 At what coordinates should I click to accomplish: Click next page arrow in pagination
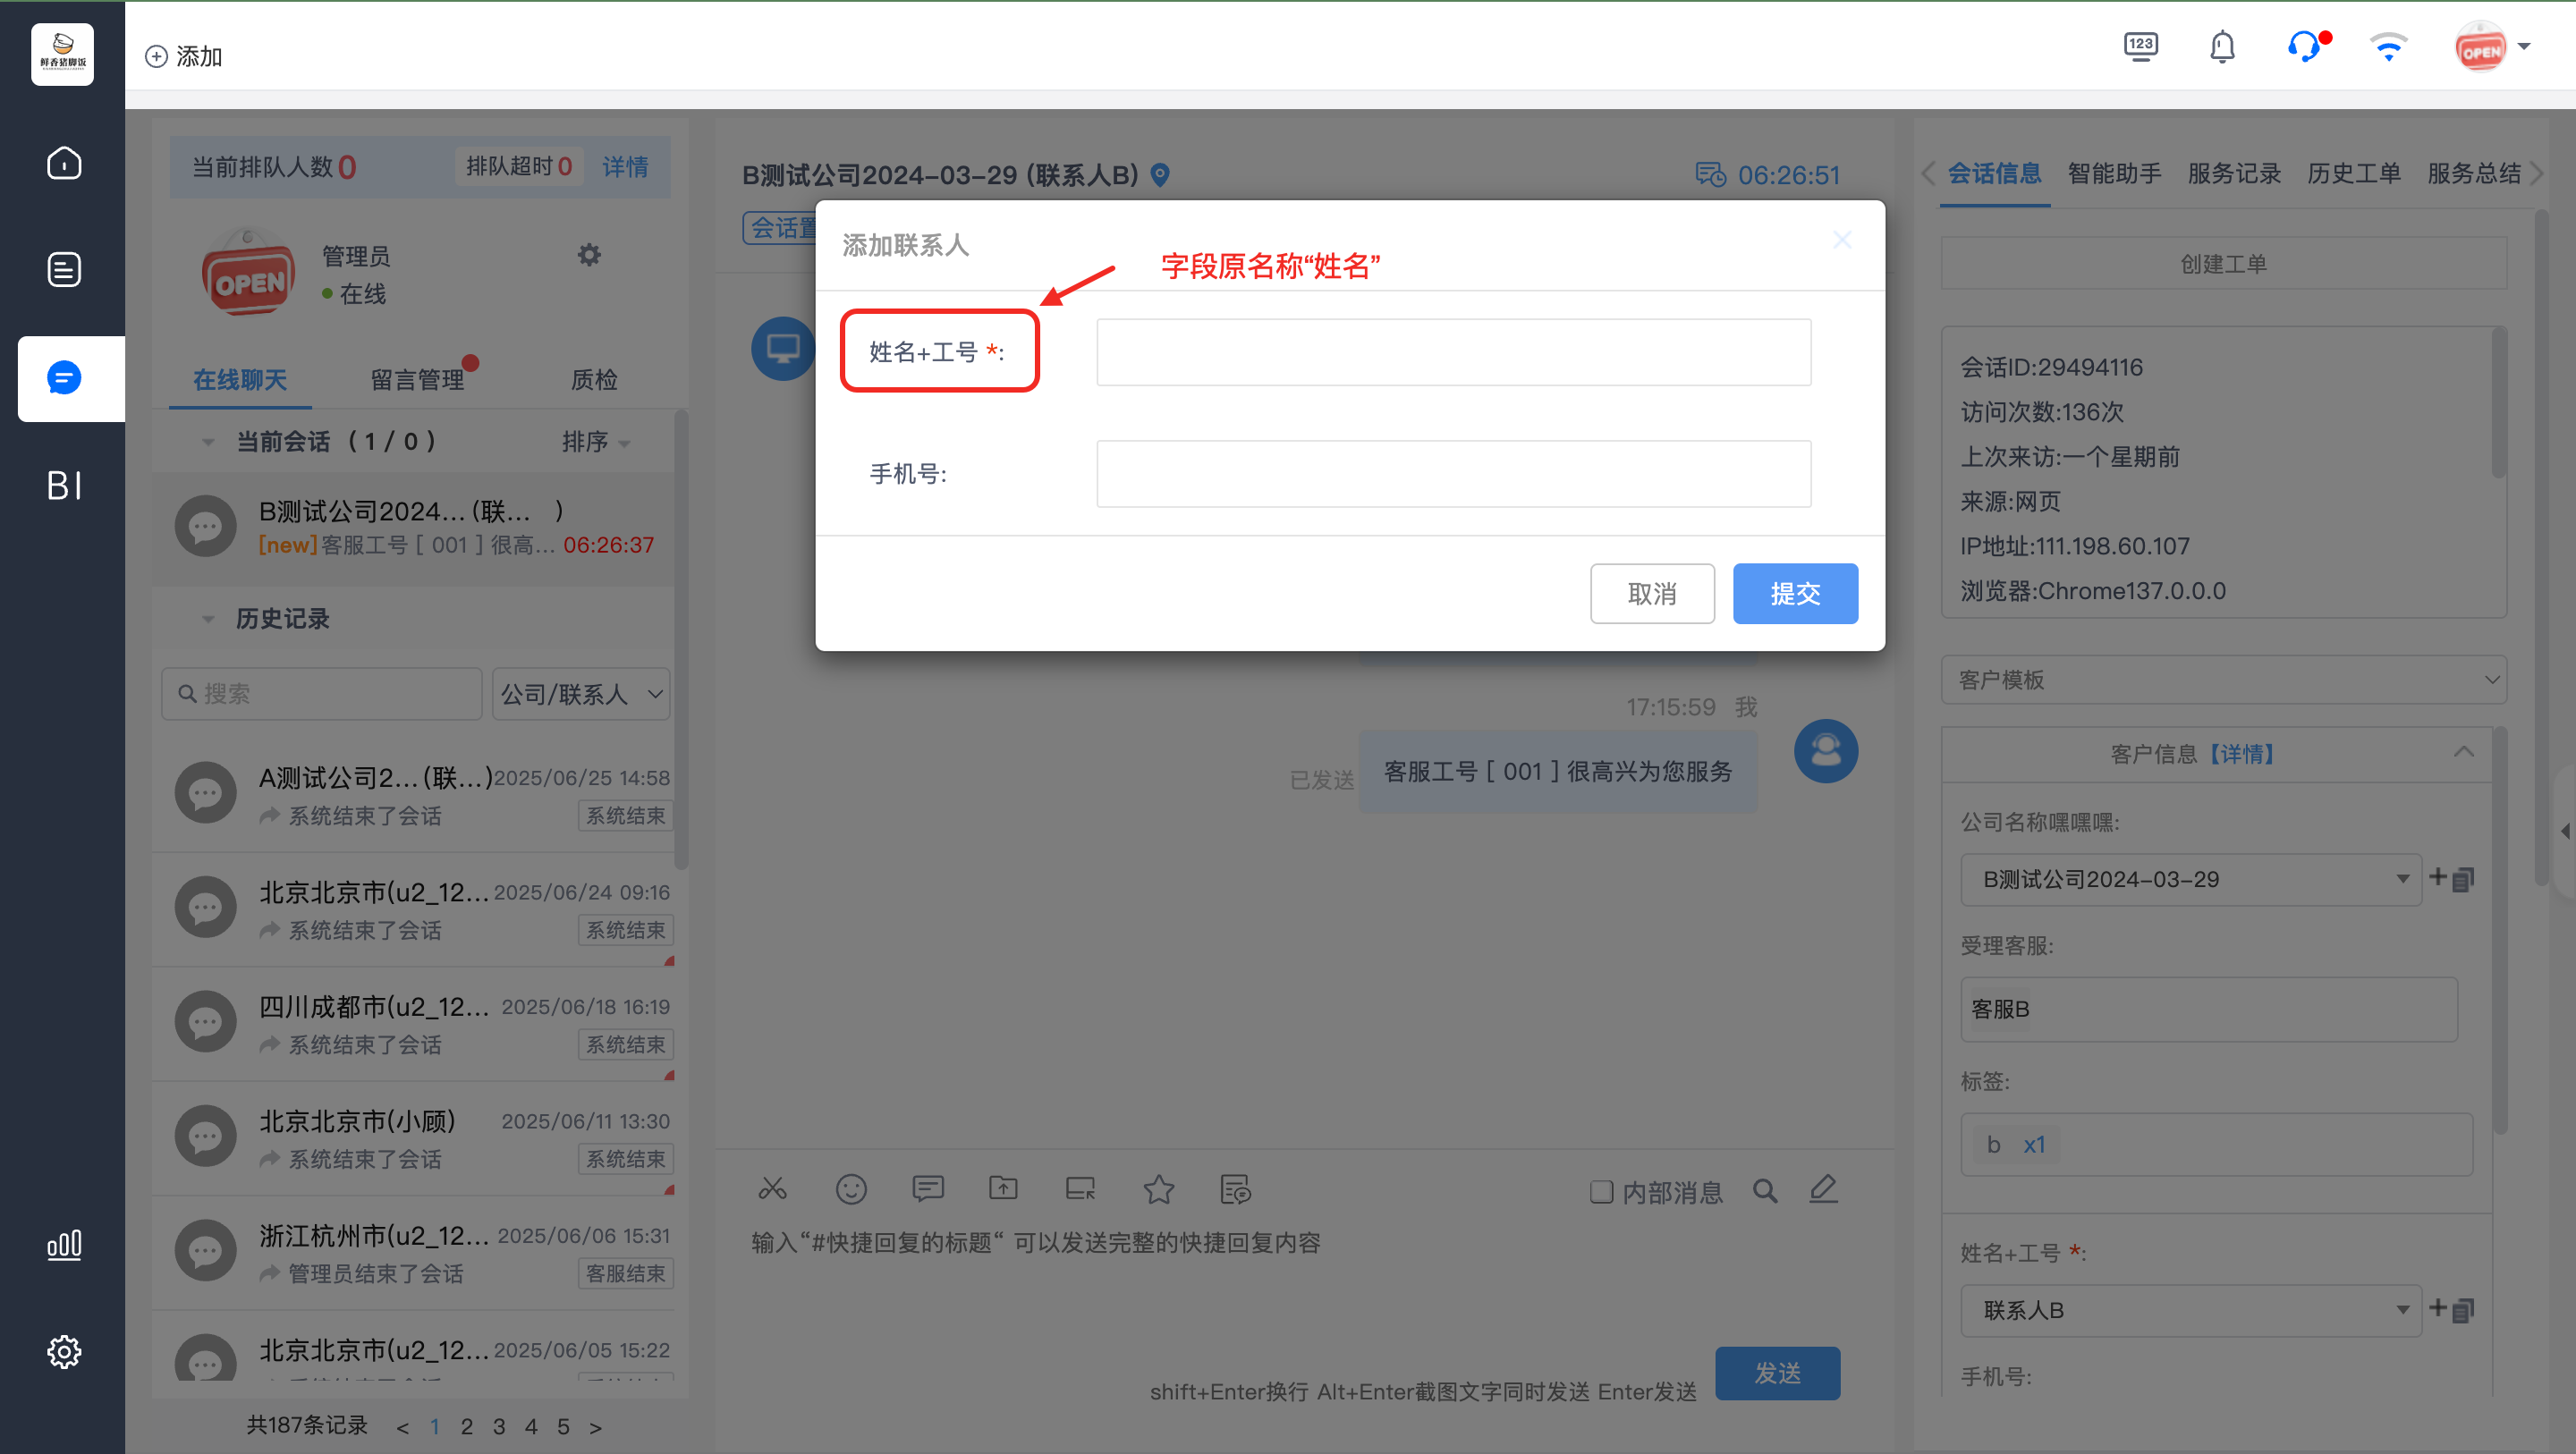click(x=596, y=1427)
